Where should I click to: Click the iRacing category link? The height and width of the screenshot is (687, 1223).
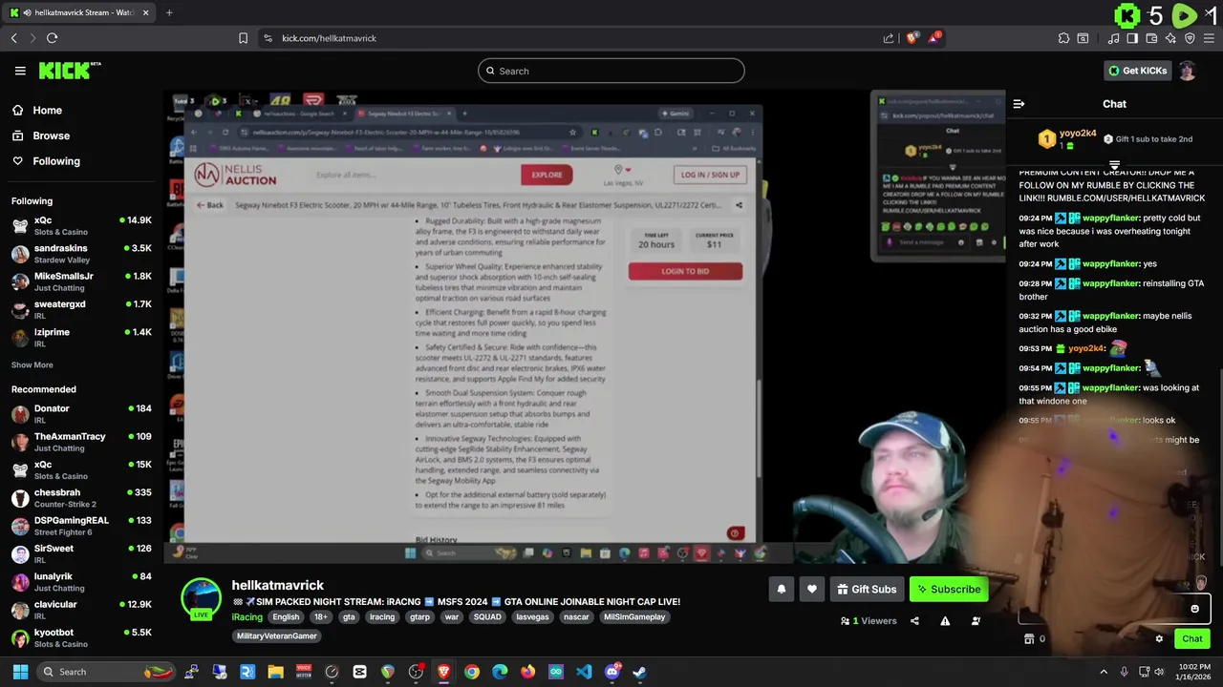[x=247, y=617]
